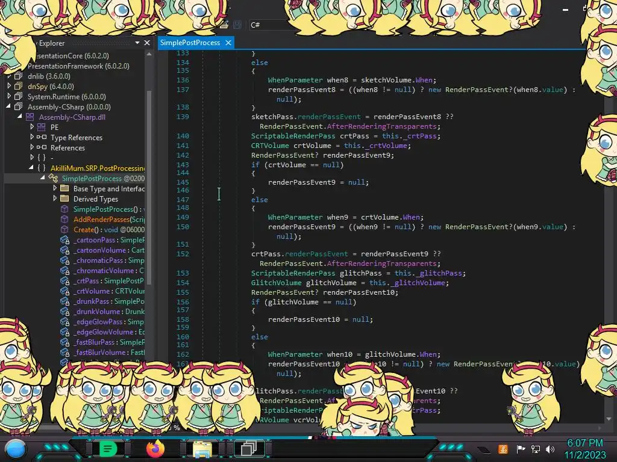This screenshot has height=462, width=617.
Task: Open File Explorer from the taskbar
Action: coord(202,449)
